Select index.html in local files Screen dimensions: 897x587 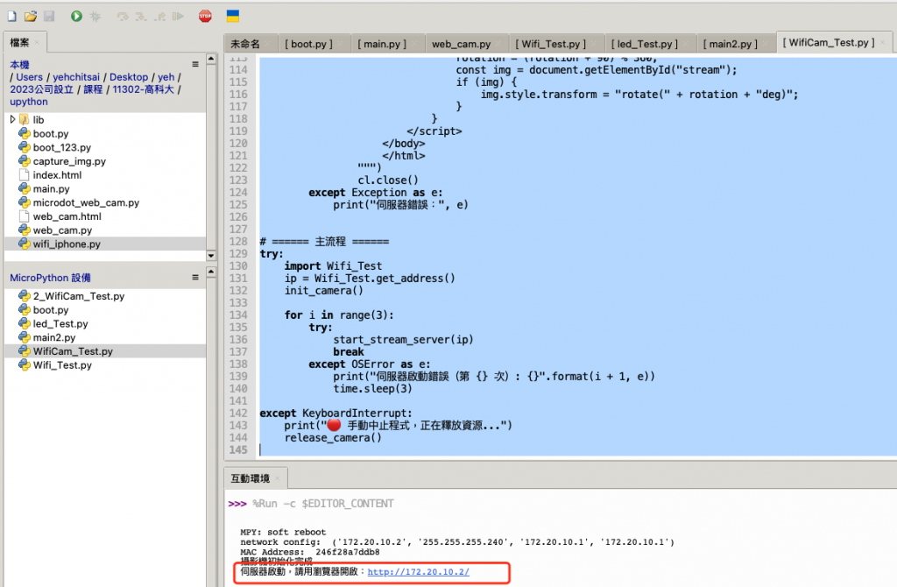click(x=57, y=175)
